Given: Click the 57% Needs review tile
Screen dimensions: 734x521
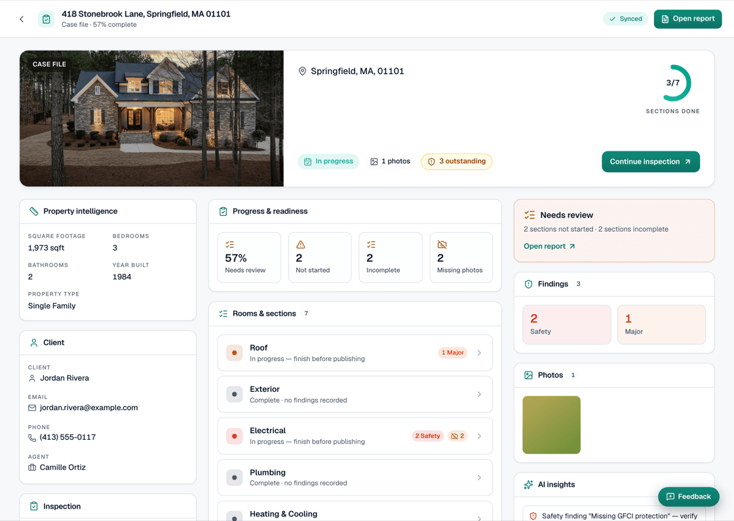Looking at the screenshot, I should point(250,258).
